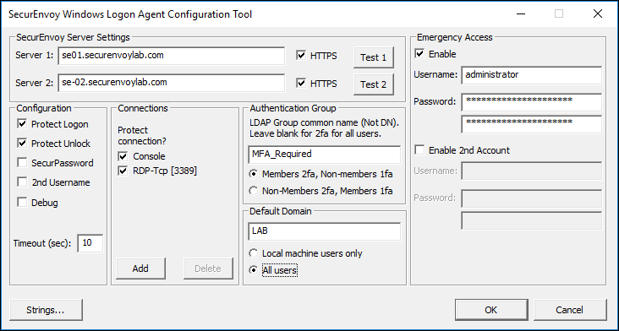Focus the MFA_Required group name field
619x331 pixels.
(x=325, y=154)
